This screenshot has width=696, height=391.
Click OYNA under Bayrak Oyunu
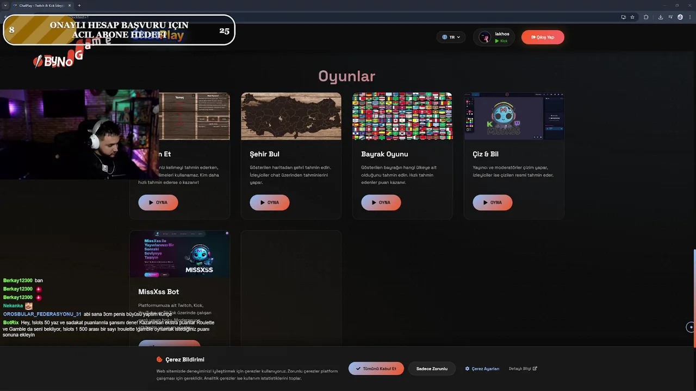(x=381, y=203)
